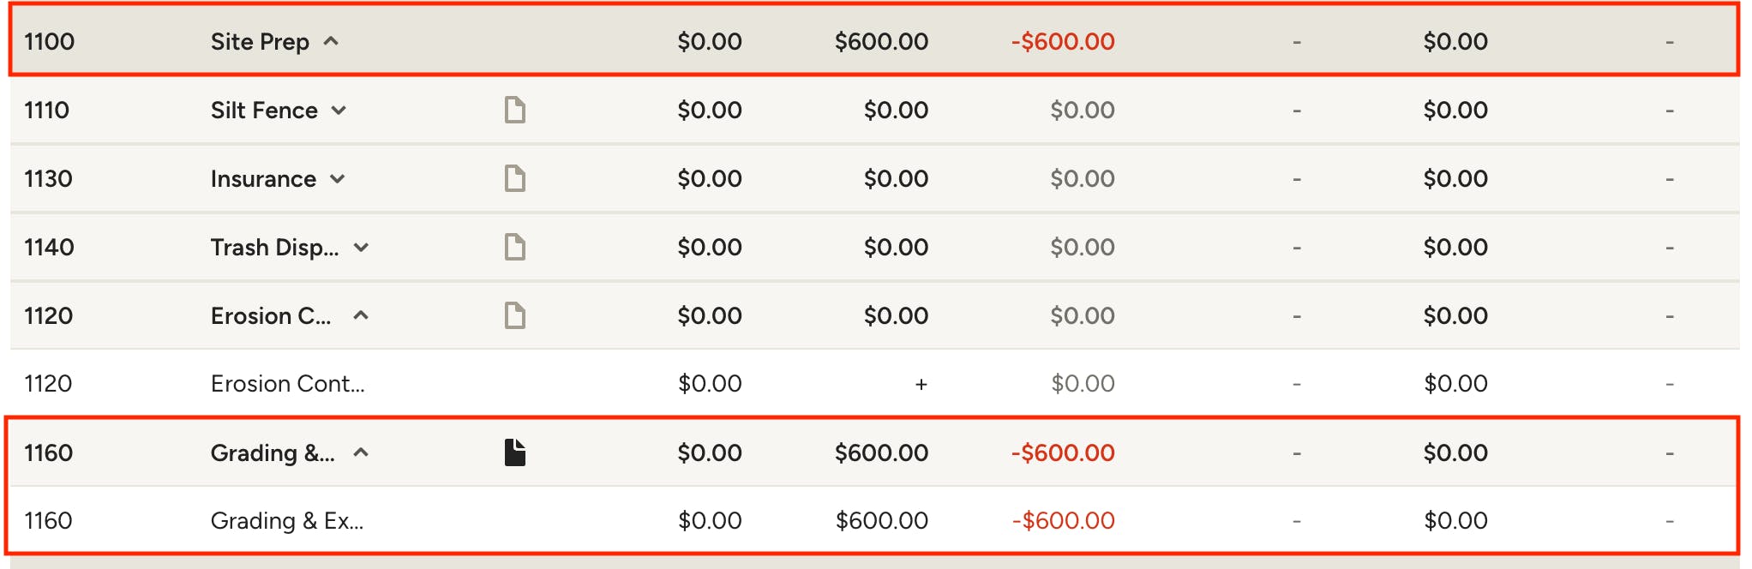Image resolution: width=1752 pixels, height=569 pixels.
Task: Open filled document icon on Grading row
Action: 514,452
